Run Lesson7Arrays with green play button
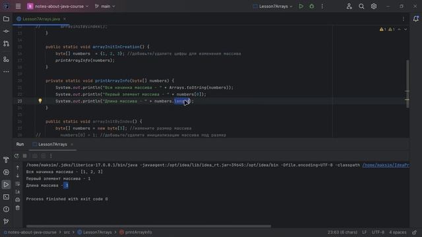This screenshot has height=237, width=422. pos(301,6)
